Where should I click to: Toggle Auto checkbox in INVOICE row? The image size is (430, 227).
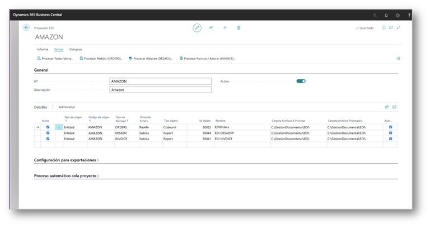pos(390,138)
